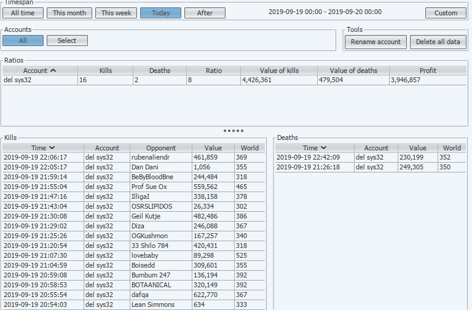Select kill against Boisedd
Screen dimensions: 472x310
click(x=134, y=266)
